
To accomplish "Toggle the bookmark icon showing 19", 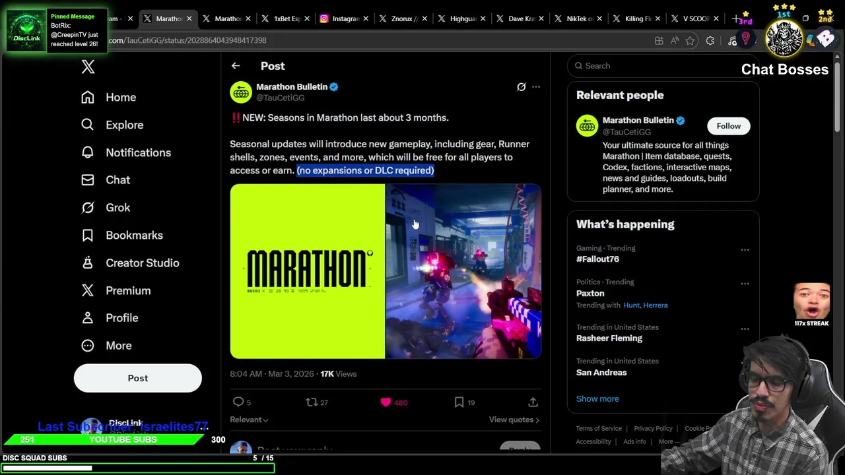I will pyautogui.click(x=459, y=402).
